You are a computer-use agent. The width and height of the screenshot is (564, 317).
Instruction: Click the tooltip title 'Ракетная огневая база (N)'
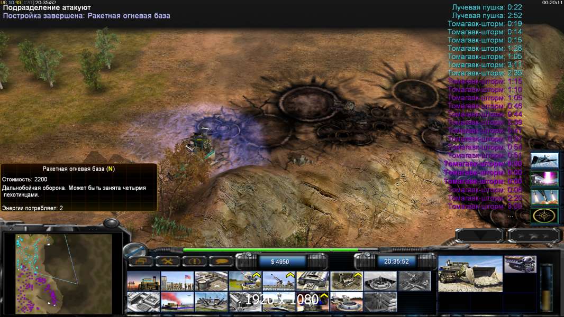pyautogui.click(x=79, y=169)
